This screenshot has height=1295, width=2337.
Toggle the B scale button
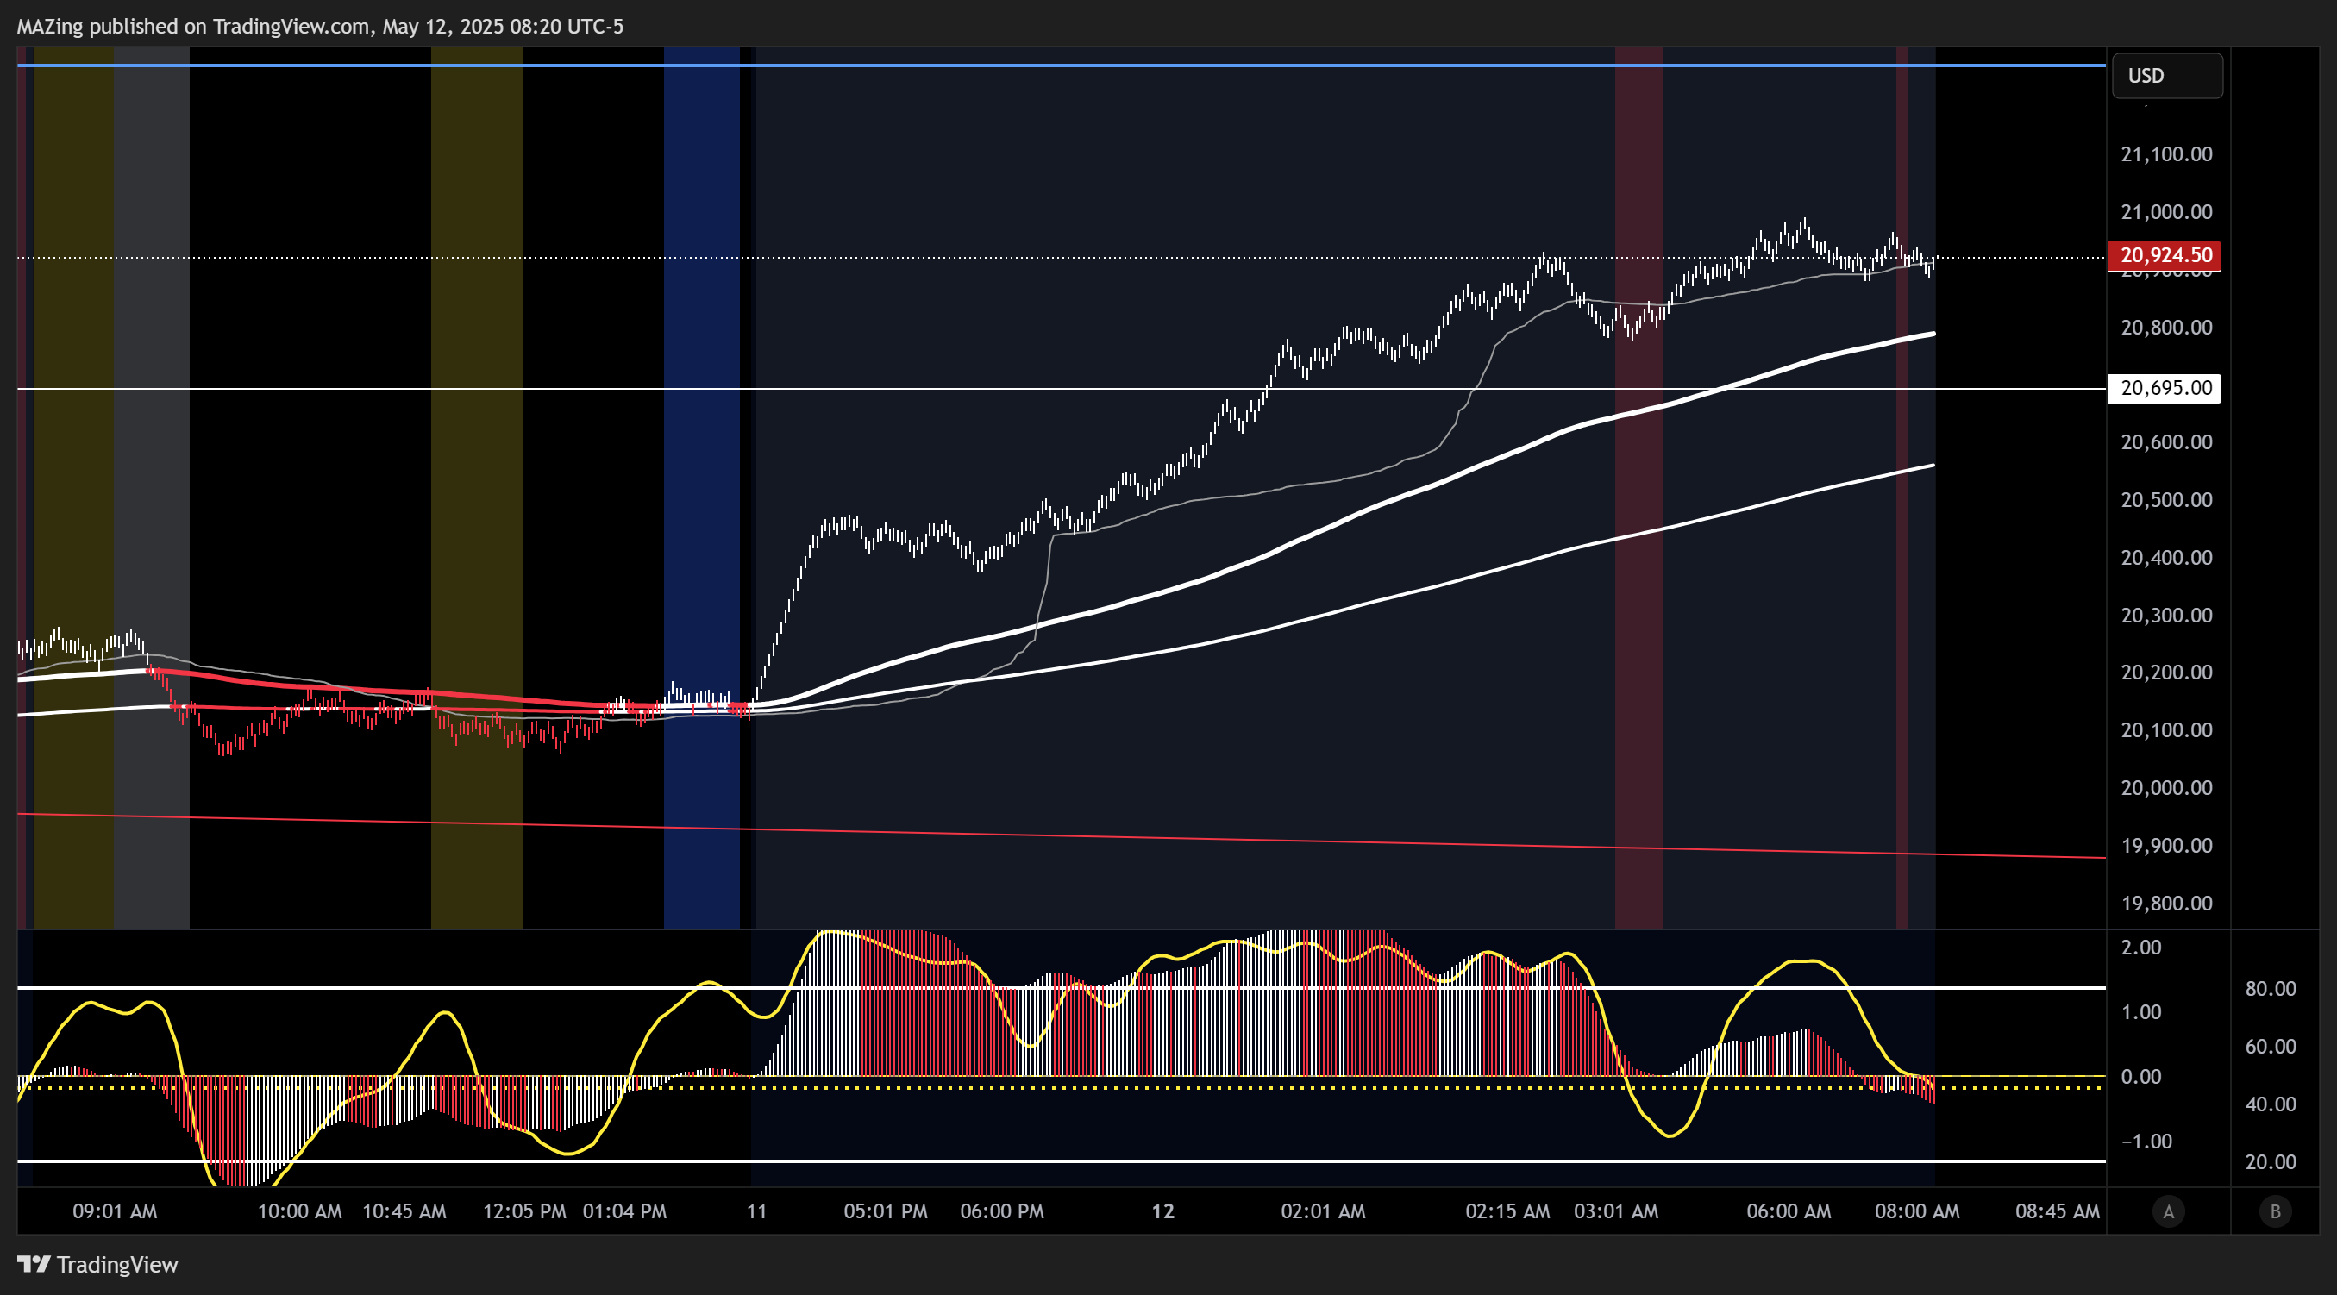click(x=2274, y=1211)
